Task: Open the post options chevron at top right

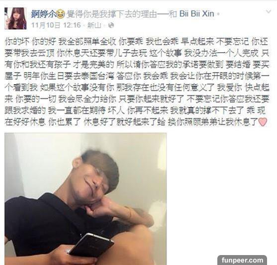Action: pyautogui.click(x=269, y=11)
